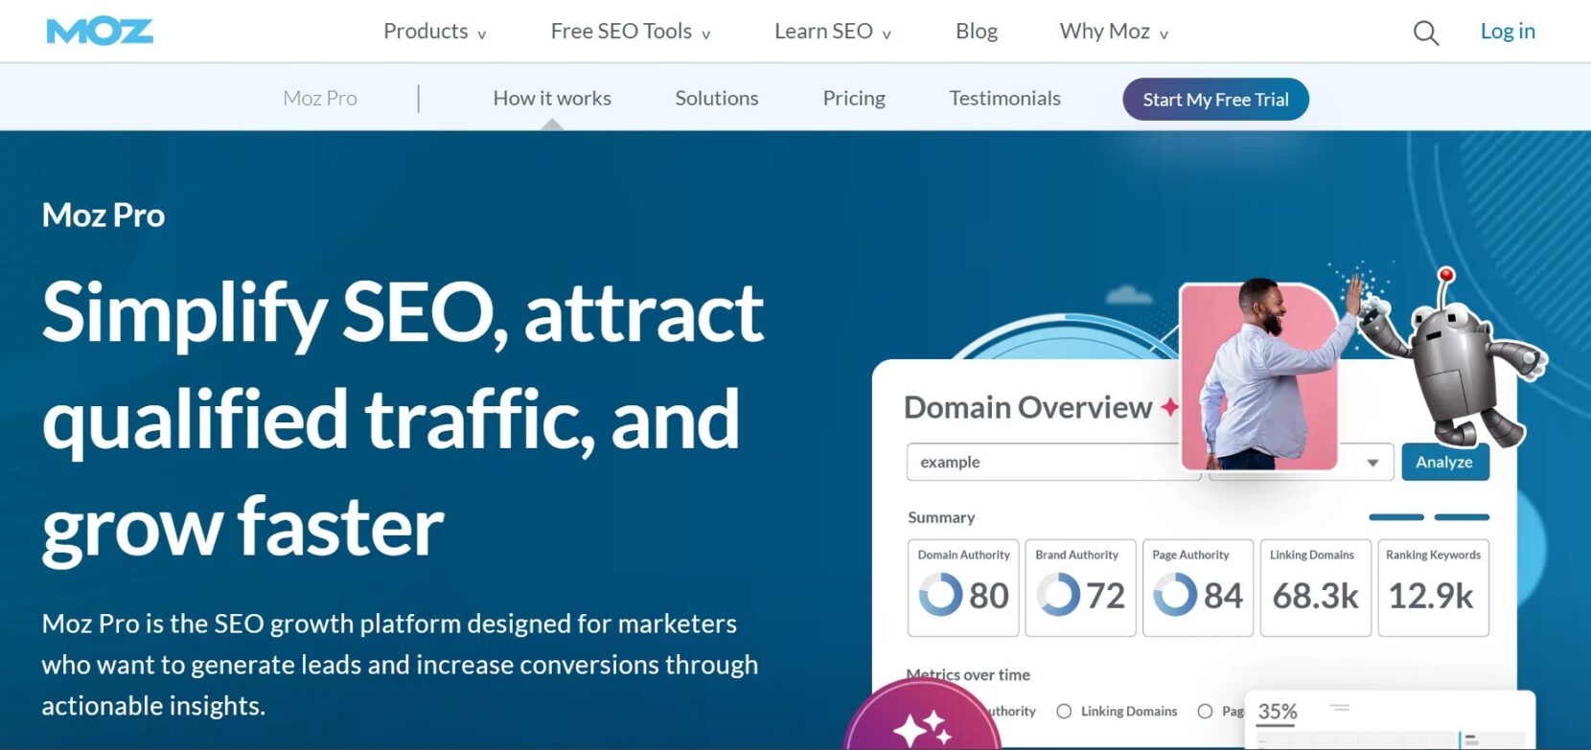This screenshot has height=750, width=1591.
Task: Click Start My Free Trial button
Action: (x=1215, y=100)
